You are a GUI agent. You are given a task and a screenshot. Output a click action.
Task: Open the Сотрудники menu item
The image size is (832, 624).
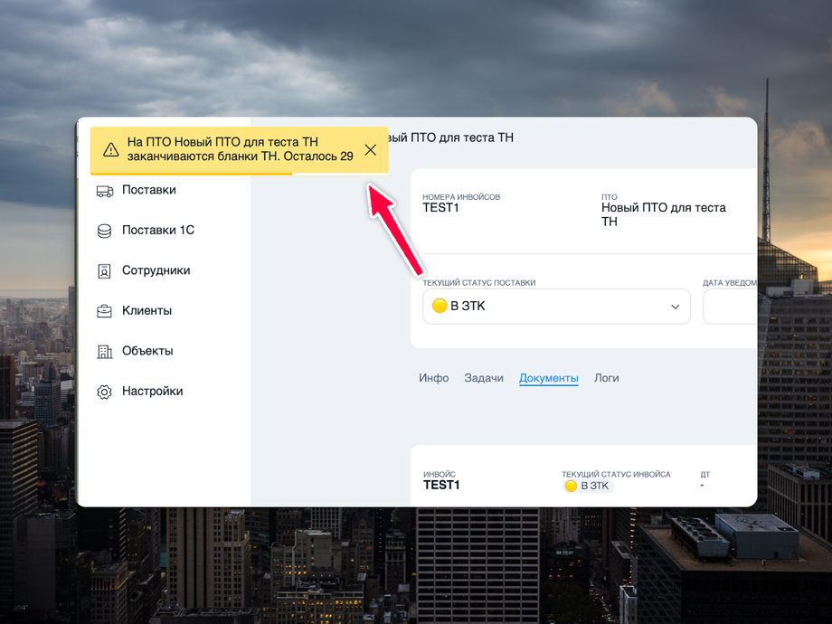click(156, 270)
